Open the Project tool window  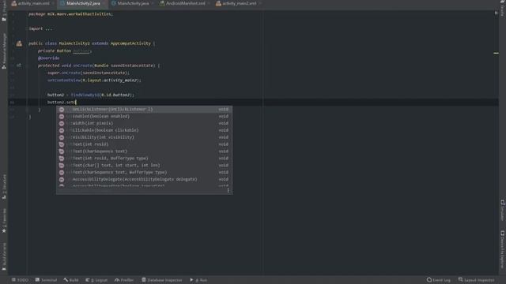point(4,12)
